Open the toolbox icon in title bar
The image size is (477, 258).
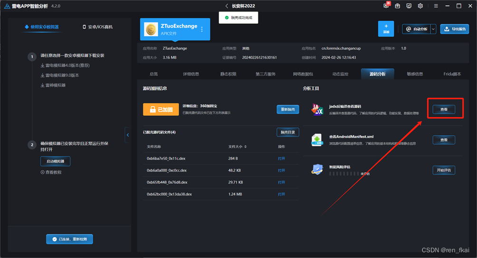[397, 6]
